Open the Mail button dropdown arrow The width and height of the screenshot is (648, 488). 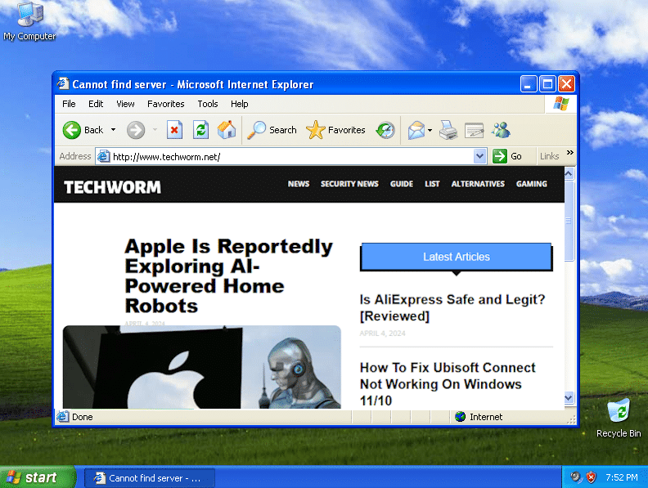click(430, 130)
